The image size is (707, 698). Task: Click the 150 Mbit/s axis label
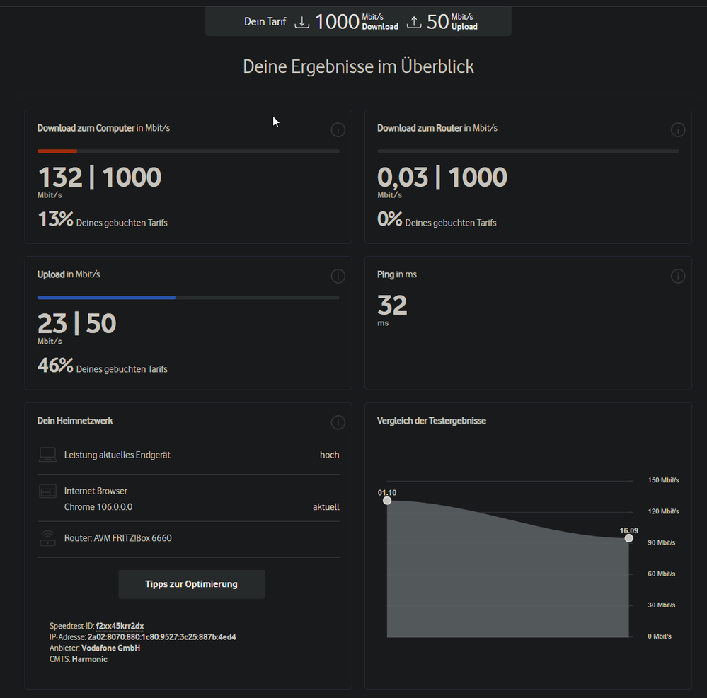pyautogui.click(x=663, y=480)
